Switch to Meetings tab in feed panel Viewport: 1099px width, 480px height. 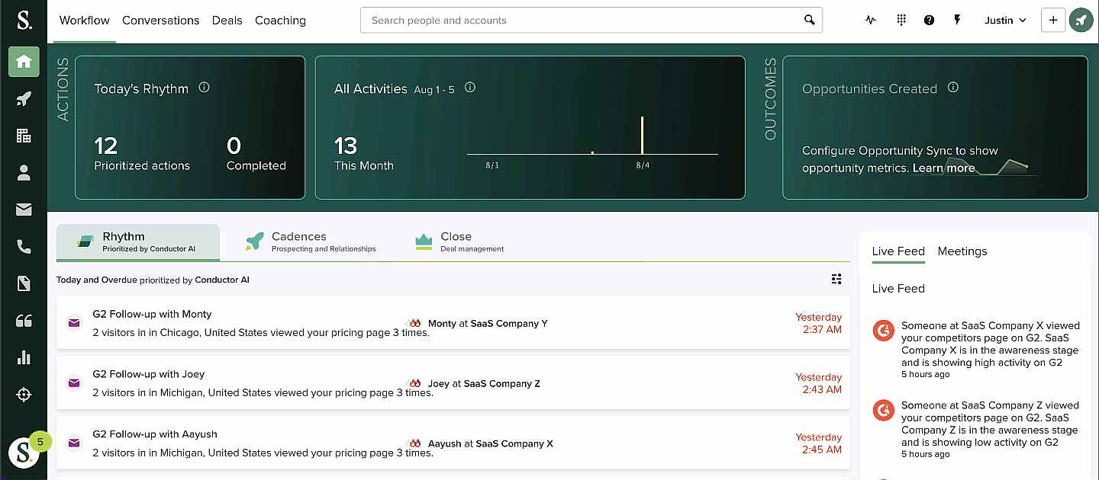point(962,251)
